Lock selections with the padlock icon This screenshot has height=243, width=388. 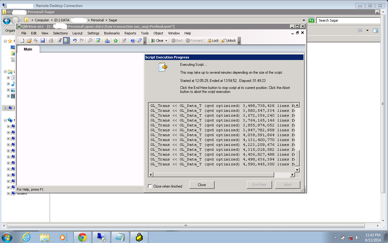pyautogui.click(x=213, y=40)
